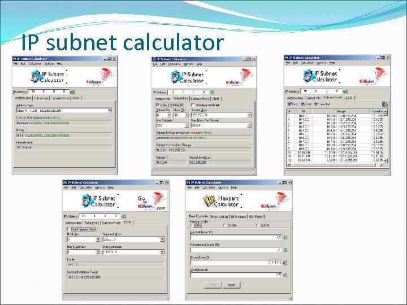Click left arrow of subnet table horizontal scrollbar
The height and width of the screenshot is (305, 407).
click(x=289, y=165)
